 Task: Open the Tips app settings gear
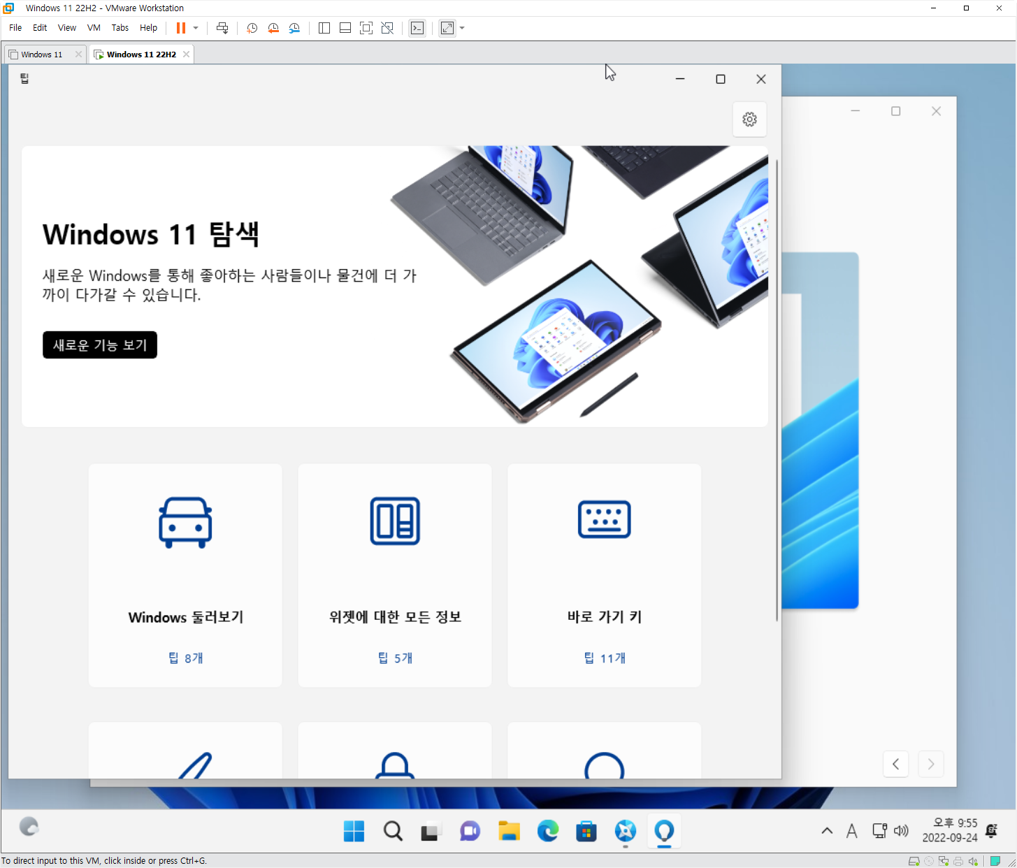749,120
